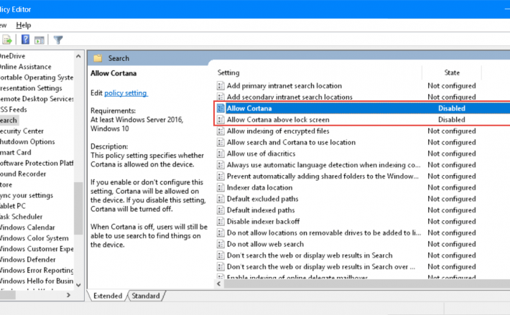Click policy icon beside Do not allow locations on removable drives

tap(221, 232)
